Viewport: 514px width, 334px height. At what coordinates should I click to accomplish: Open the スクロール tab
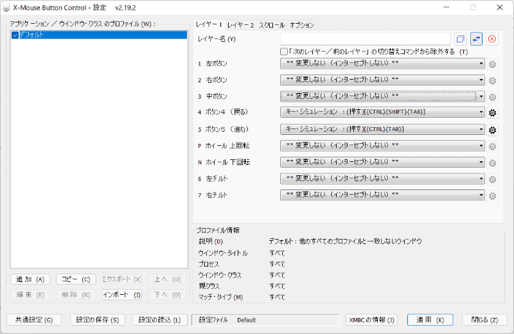click(272, 25)
